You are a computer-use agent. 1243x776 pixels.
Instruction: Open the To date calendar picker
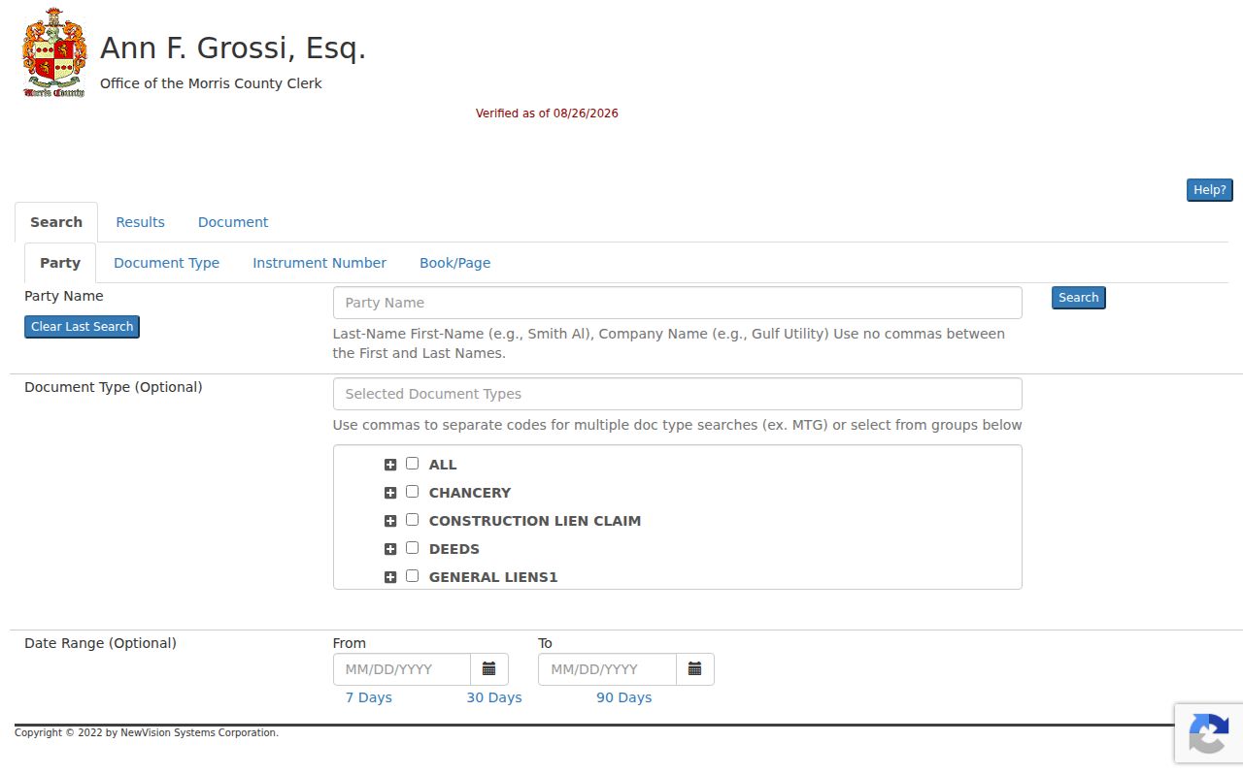pos(695,669)
